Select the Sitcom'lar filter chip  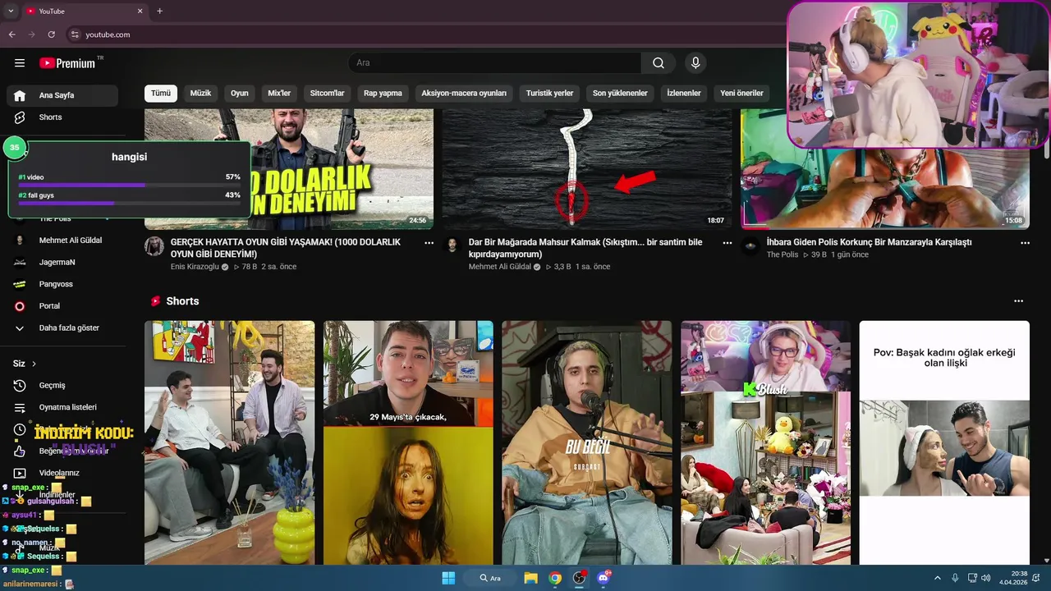[x=327, y=94]
